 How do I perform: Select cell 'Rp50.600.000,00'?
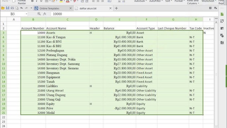119,42
